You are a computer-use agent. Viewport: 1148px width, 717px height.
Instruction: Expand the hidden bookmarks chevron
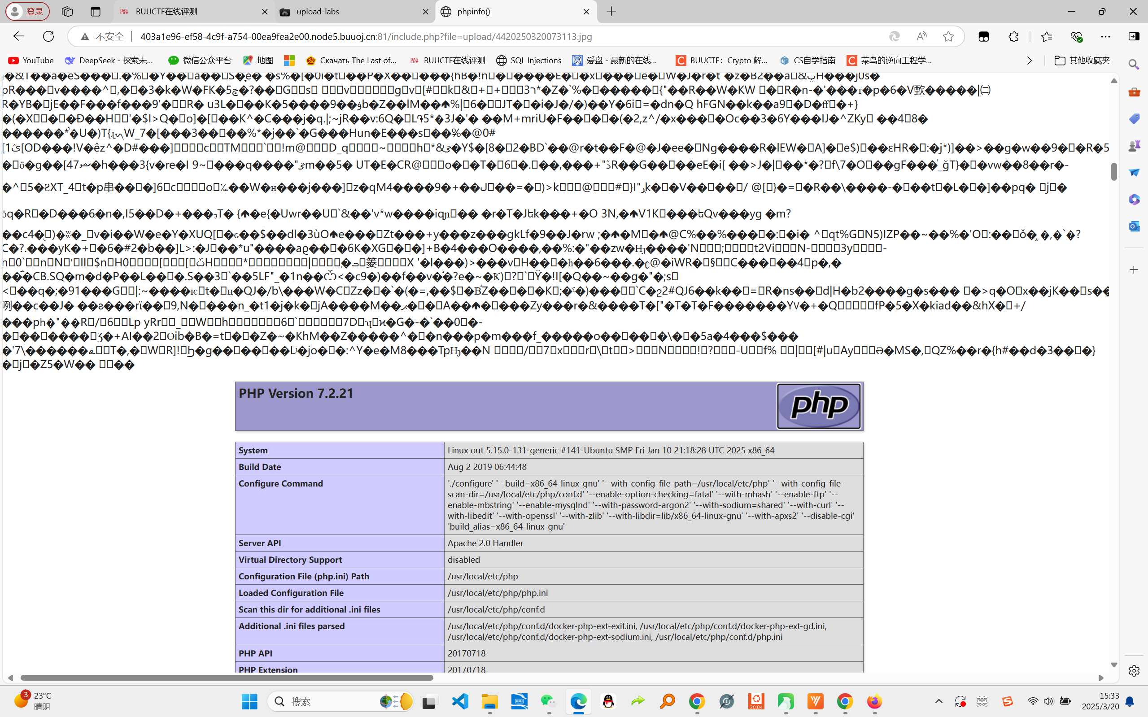point(1029,60)
